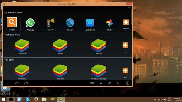The height and width of the screenshot is (102, 182).
Task: Open Instagram top app
Action: tap(60, 71)
